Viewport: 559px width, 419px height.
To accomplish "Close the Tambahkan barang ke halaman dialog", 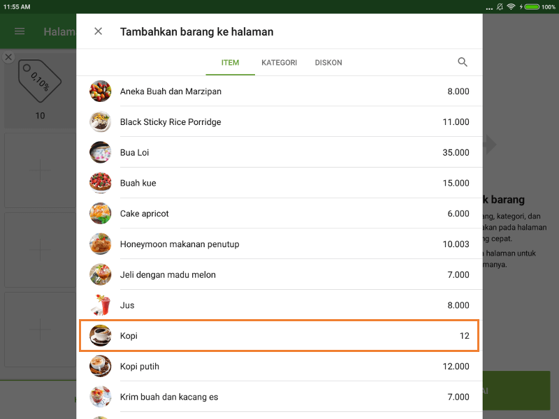I will coord(98,31).
